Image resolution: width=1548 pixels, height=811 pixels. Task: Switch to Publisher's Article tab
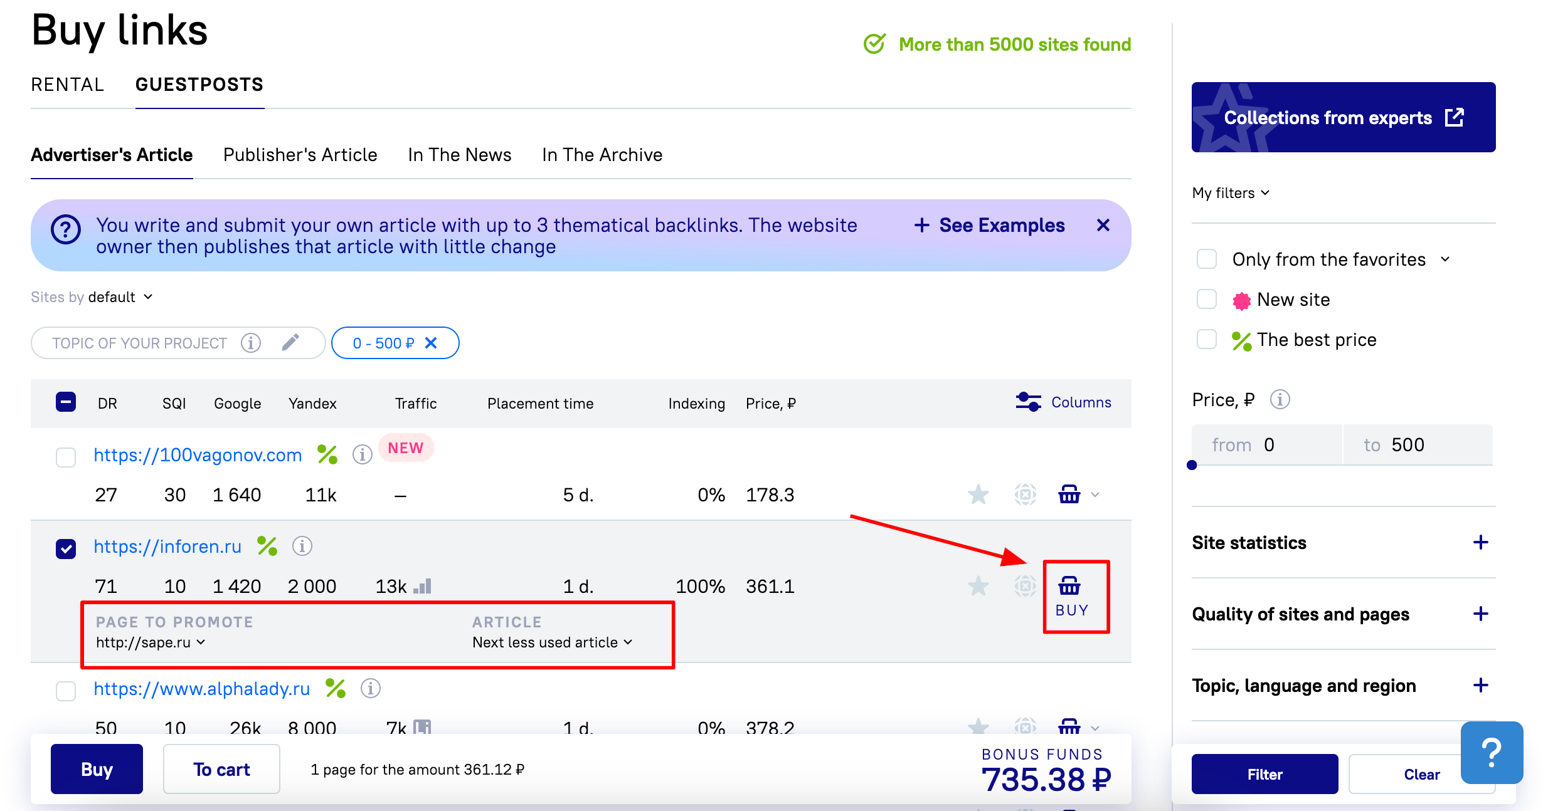(x=300, y=155)
